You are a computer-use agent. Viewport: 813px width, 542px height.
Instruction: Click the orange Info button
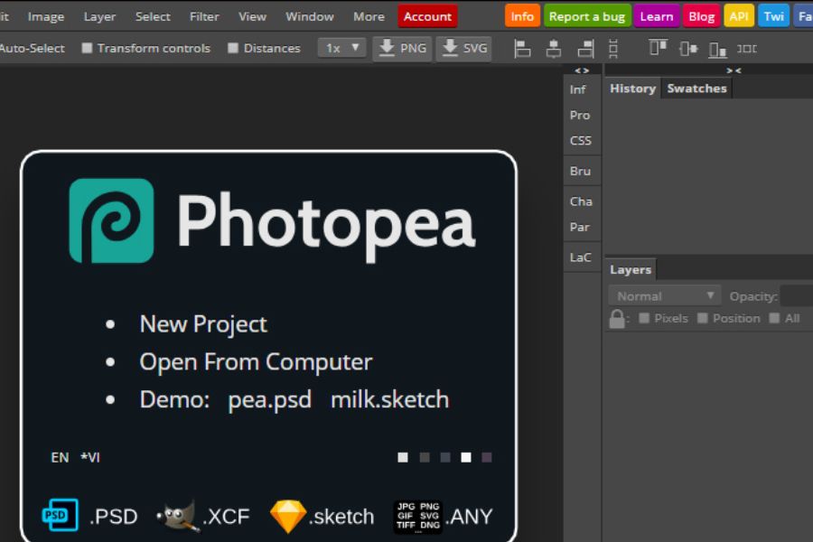coord(522,16)
